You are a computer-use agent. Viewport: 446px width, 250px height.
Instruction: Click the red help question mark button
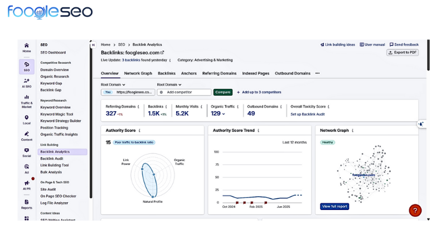coord(415,211)
